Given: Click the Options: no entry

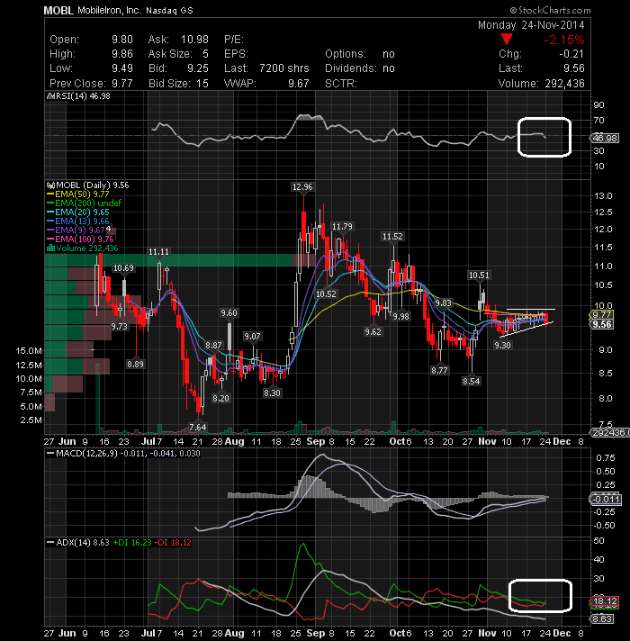Looking at the screenshot, I should click(x=360, y=54).
